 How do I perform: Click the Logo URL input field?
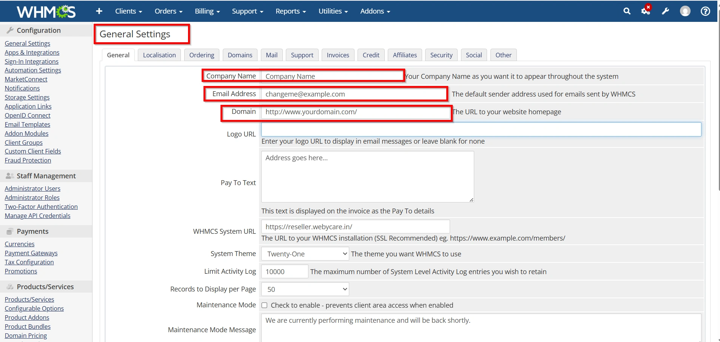tap(481, 129)
